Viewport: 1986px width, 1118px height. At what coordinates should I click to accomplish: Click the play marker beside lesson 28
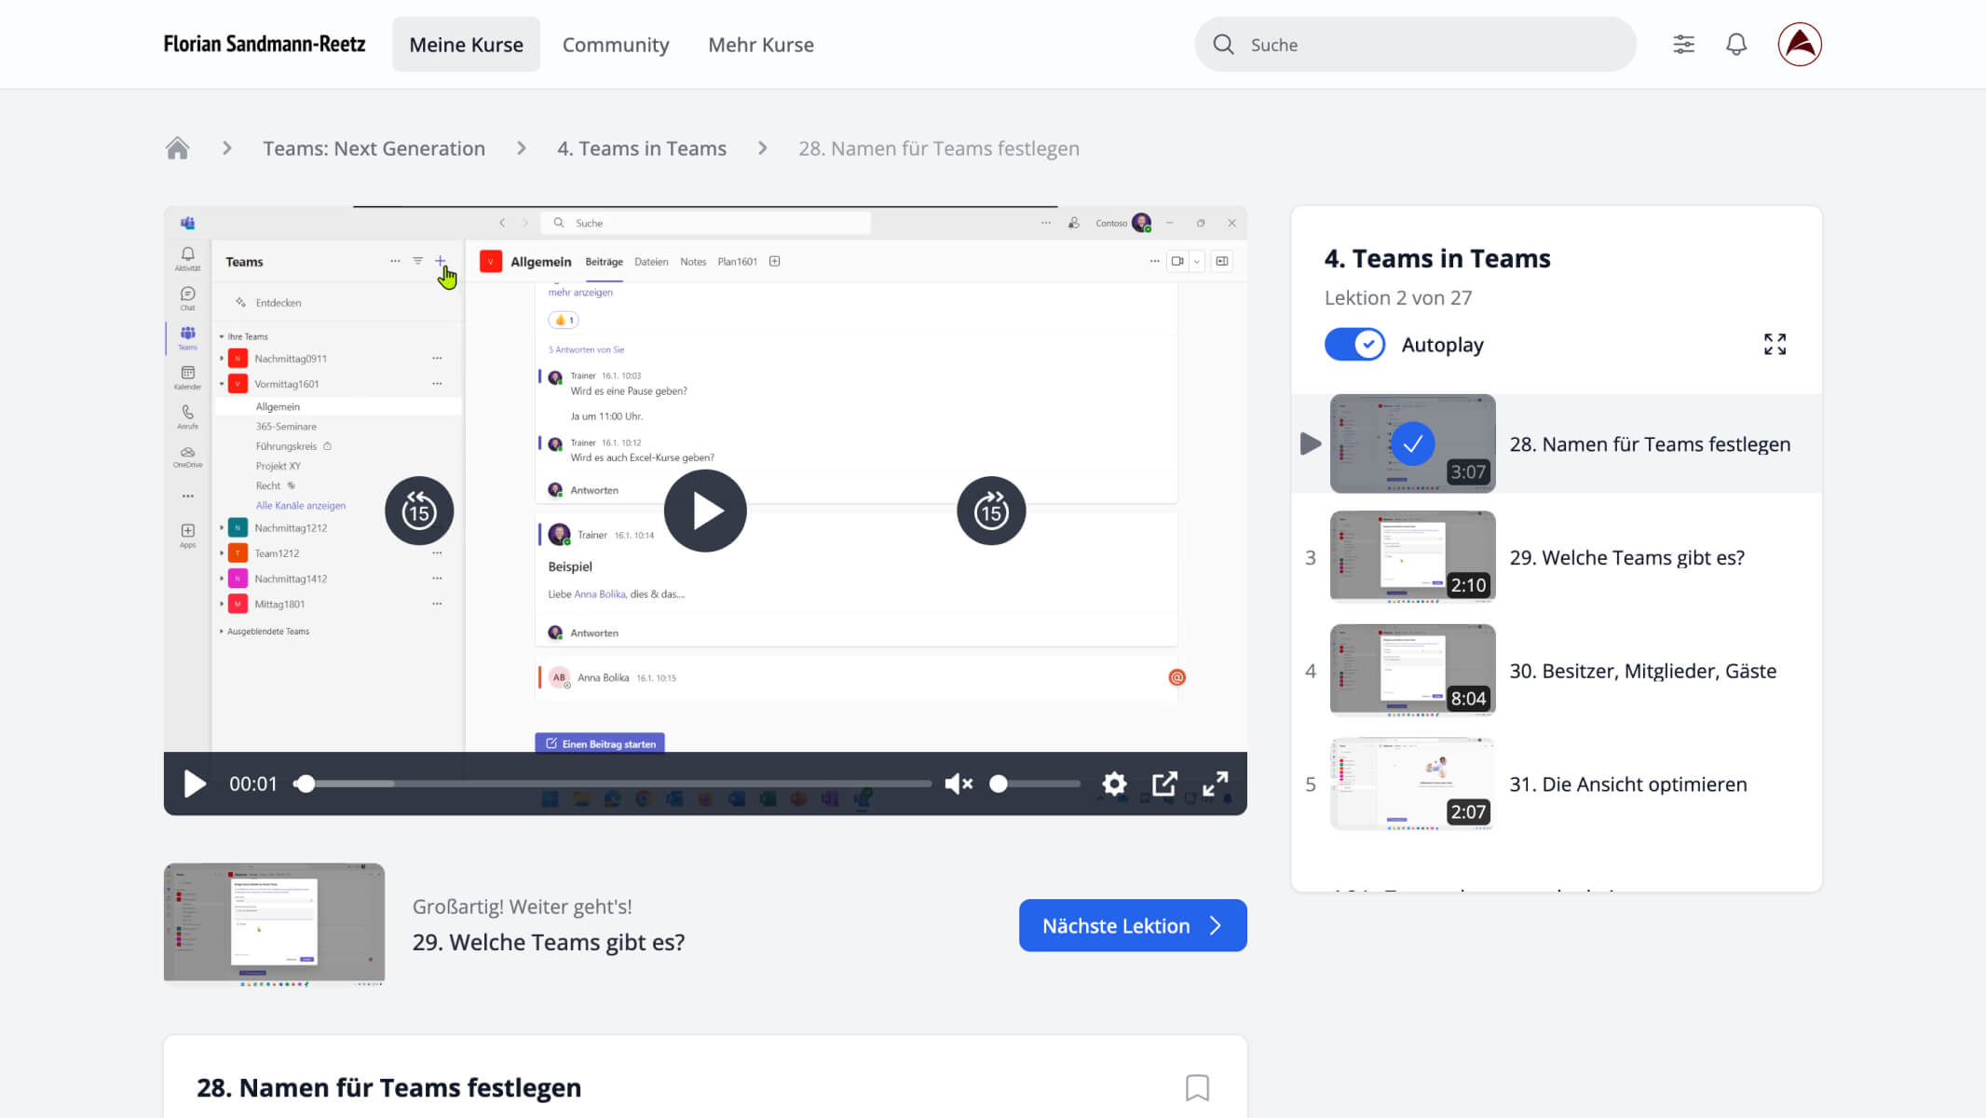click(1311, 443)
